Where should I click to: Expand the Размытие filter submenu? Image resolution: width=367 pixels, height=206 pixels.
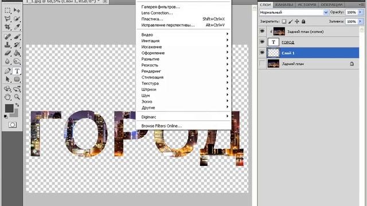pyautogui.click(x=183, y=59)
